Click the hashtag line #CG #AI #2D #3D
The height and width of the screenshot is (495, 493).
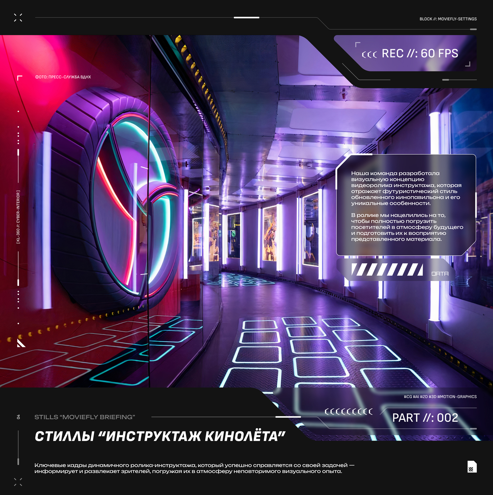point(440,397)
